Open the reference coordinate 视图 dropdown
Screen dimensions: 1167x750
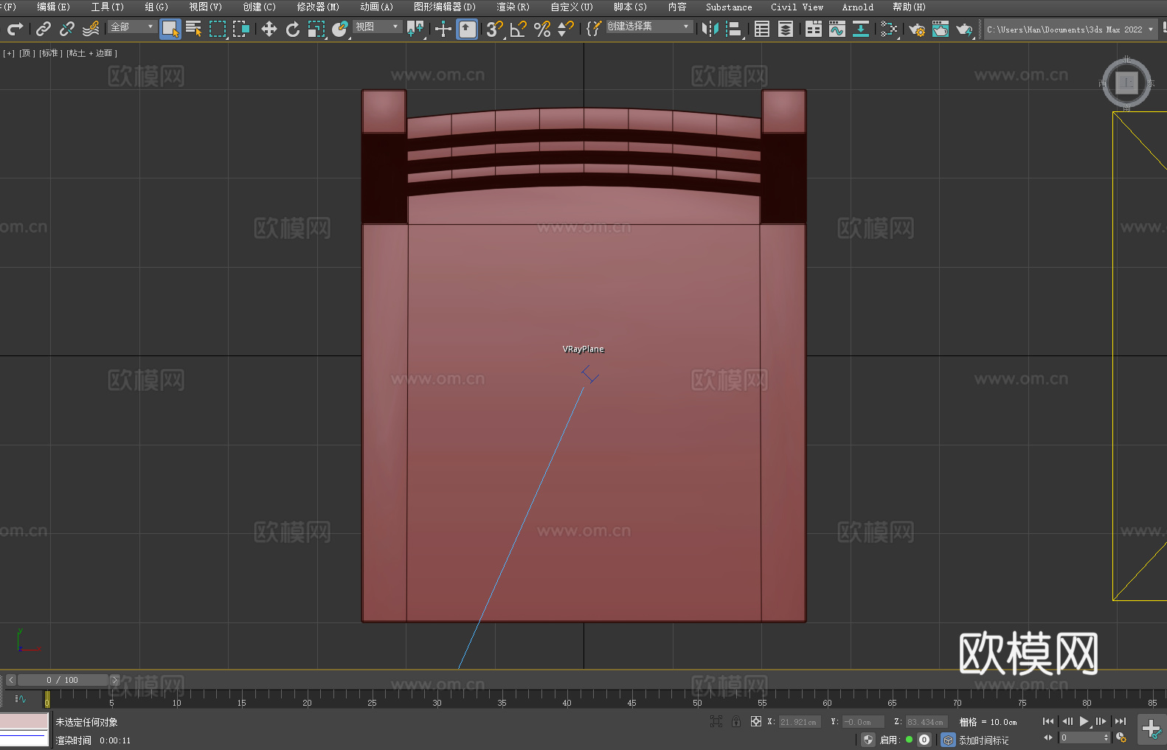coord(377,27)
